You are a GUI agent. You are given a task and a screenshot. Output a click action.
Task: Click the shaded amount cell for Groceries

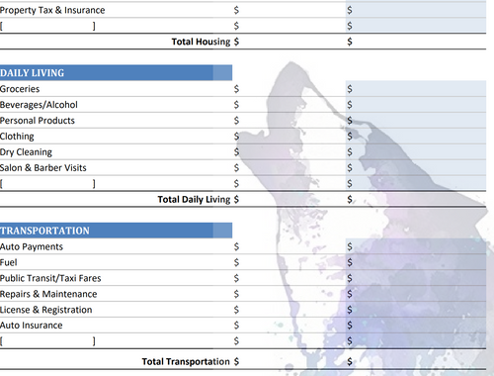416,89
